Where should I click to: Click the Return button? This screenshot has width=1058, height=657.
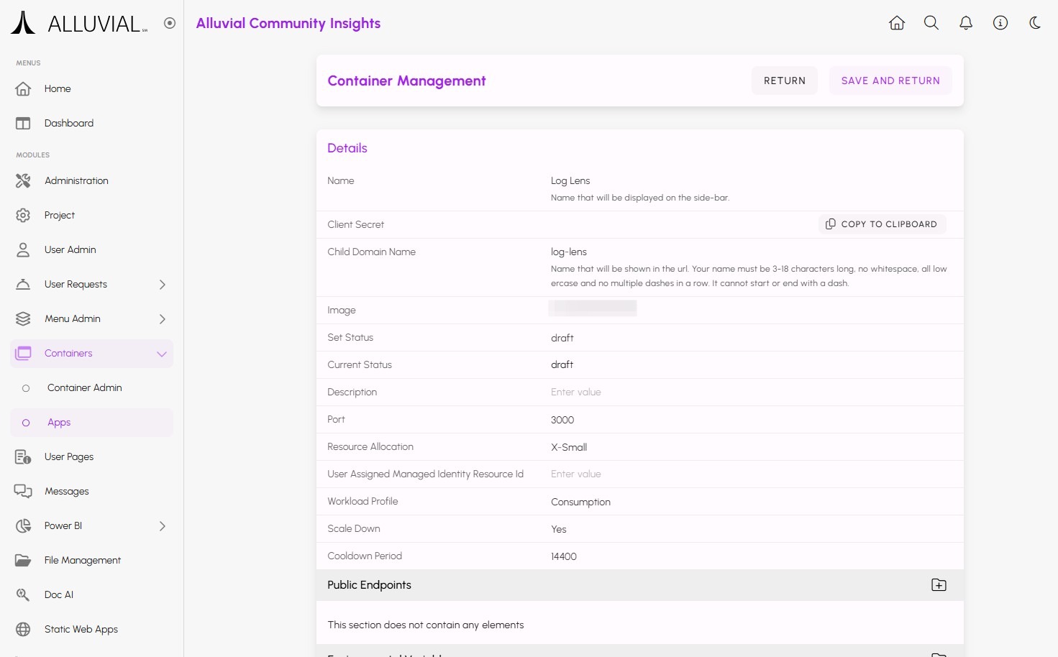[x=785, y=81]
